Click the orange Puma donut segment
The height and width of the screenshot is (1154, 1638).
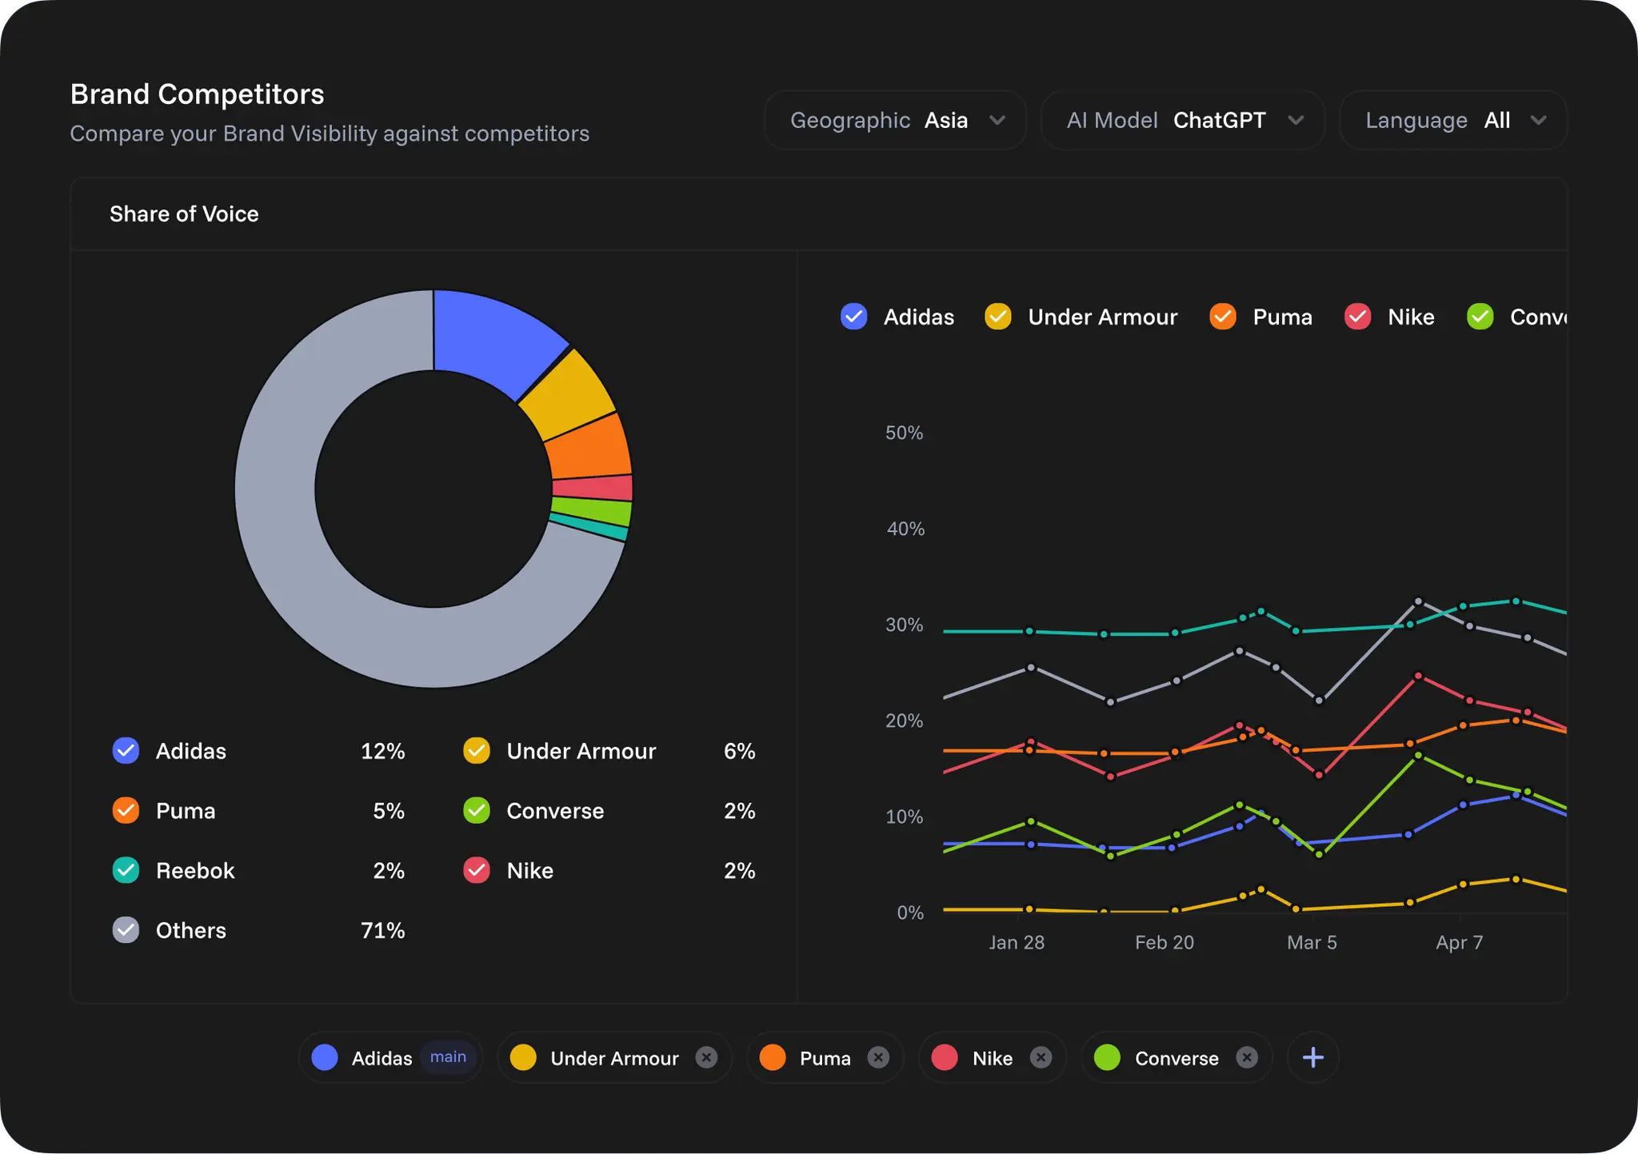(590, 449)
